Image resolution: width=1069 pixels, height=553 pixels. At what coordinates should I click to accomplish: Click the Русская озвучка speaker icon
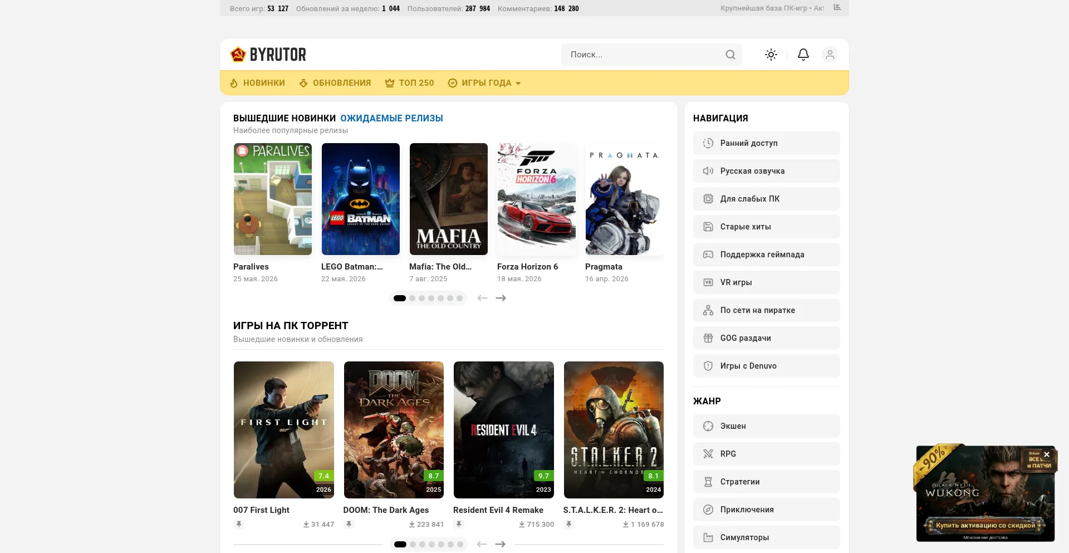[x=708, y=171]
